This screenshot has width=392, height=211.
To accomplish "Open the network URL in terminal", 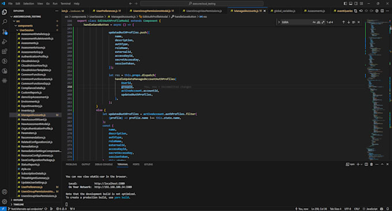I will [x=113, y=187].
